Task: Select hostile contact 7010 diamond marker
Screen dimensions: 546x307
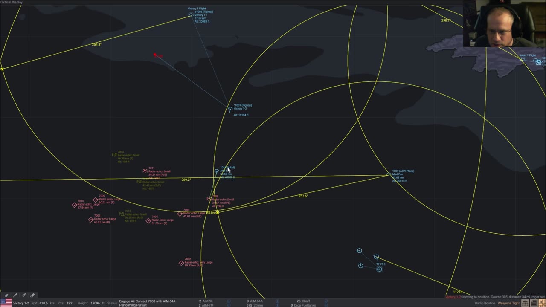Action: (74, 205)
